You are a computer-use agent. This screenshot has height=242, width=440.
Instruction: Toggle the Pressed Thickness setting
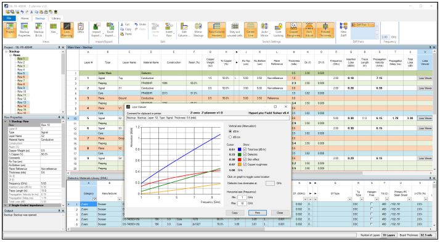coord(325,30)
